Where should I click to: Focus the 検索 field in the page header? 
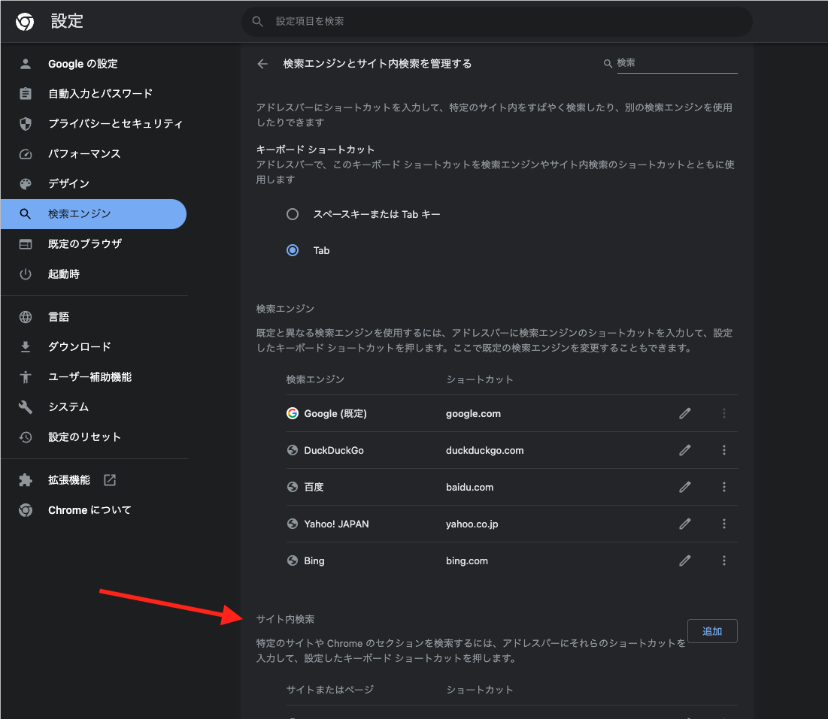tap(677, 63)
